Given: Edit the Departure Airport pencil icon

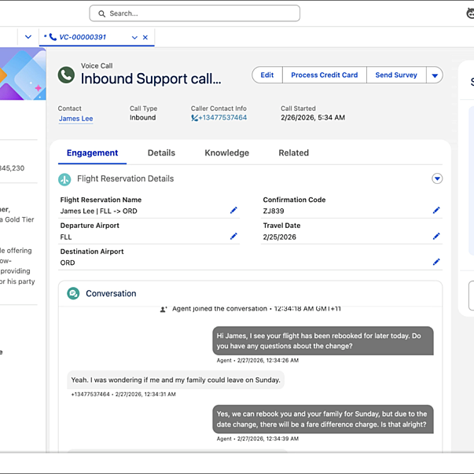Looking at the screenshot, I should point(233,237).
